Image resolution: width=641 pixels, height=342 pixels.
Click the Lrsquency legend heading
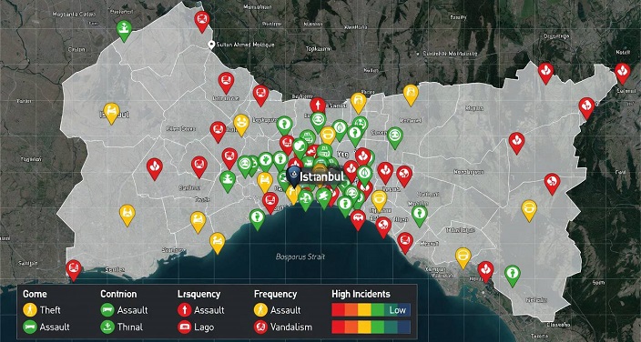coord(199,294)
